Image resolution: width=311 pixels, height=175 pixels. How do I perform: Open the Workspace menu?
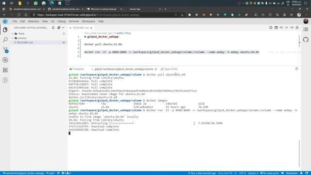(x=88, y=21)
